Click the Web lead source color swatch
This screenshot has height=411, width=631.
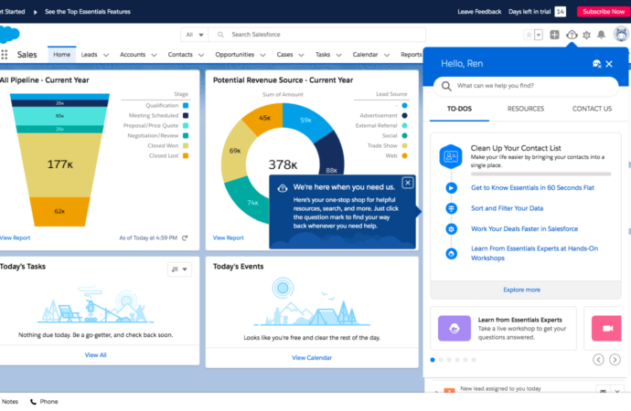[x=404, y=156]
